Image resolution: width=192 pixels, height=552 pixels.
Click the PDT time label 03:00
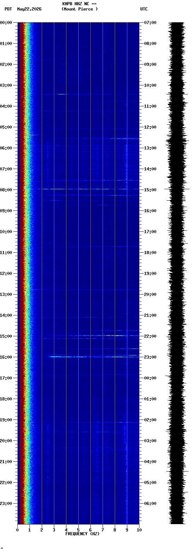[x=6, y=85]
